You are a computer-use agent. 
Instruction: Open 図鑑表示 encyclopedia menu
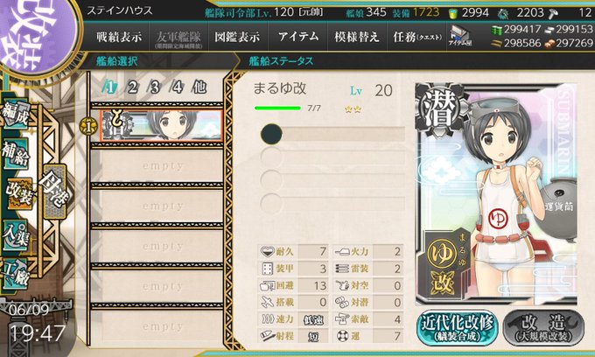[237, 37]
